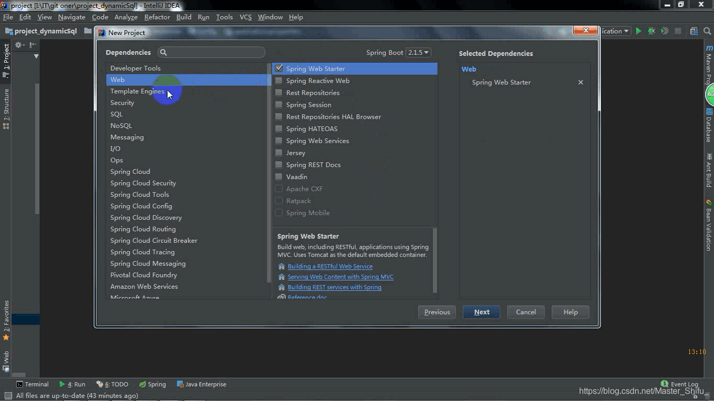Open the 2: Favorites side tab
714x401 pixels.
click(x=6, y=320)
